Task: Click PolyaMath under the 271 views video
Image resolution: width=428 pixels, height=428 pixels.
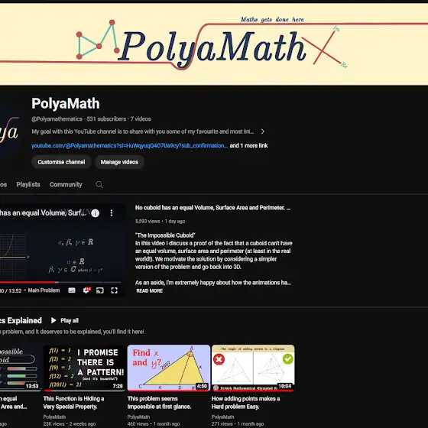Action: [x=222, y=417]
